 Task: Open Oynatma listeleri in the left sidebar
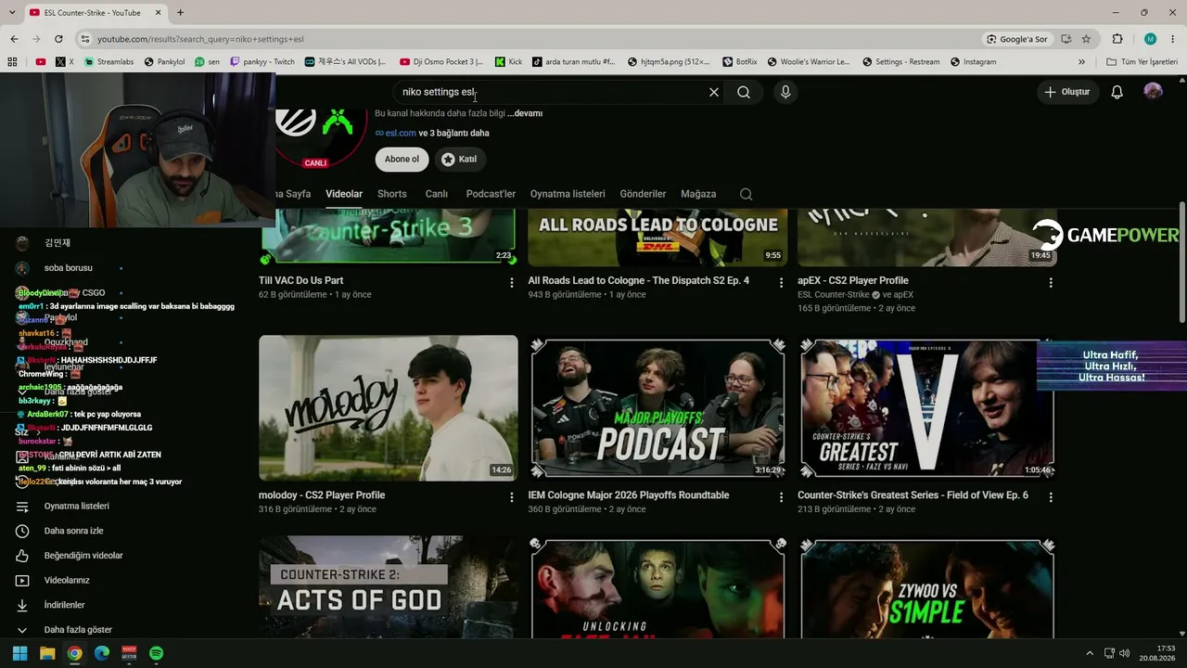pos(77,507)
